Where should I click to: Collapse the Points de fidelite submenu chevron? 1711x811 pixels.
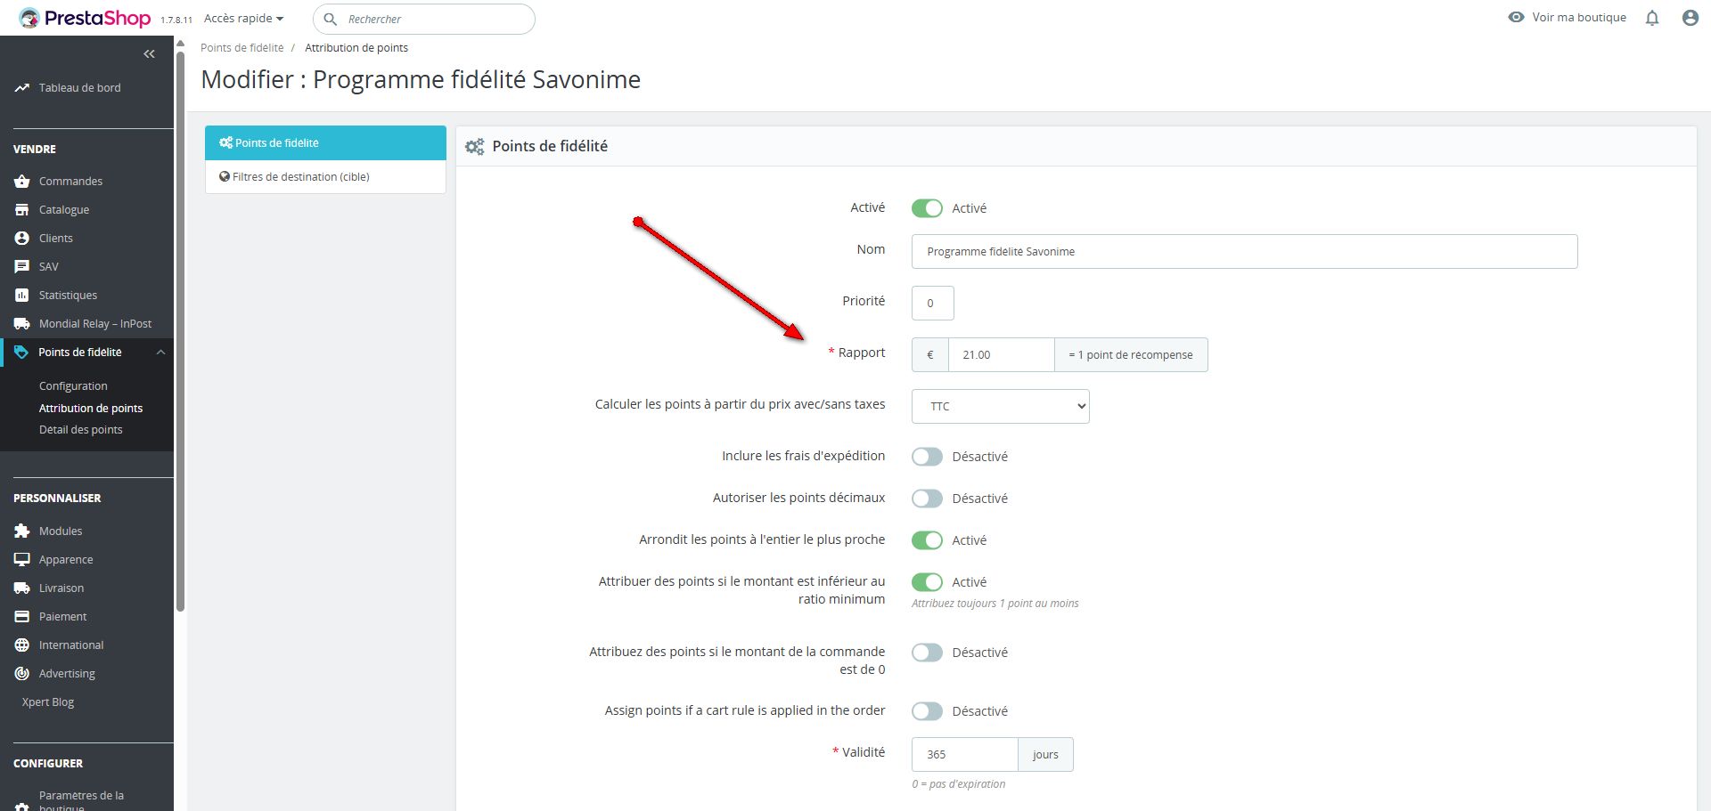pyautogui.click(x=160, y=353)
